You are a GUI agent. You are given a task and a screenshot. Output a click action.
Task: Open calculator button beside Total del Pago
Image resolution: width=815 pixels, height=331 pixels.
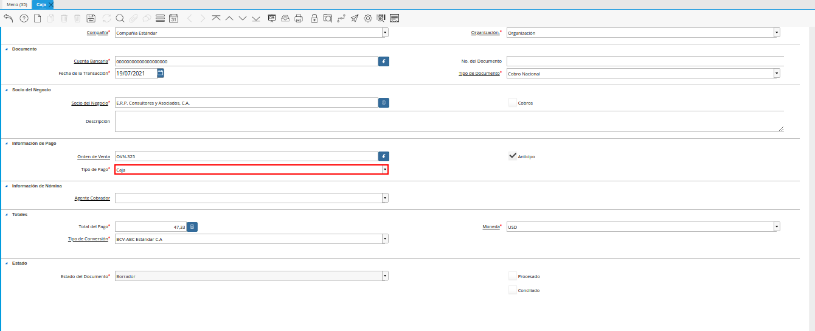[192, 227]
